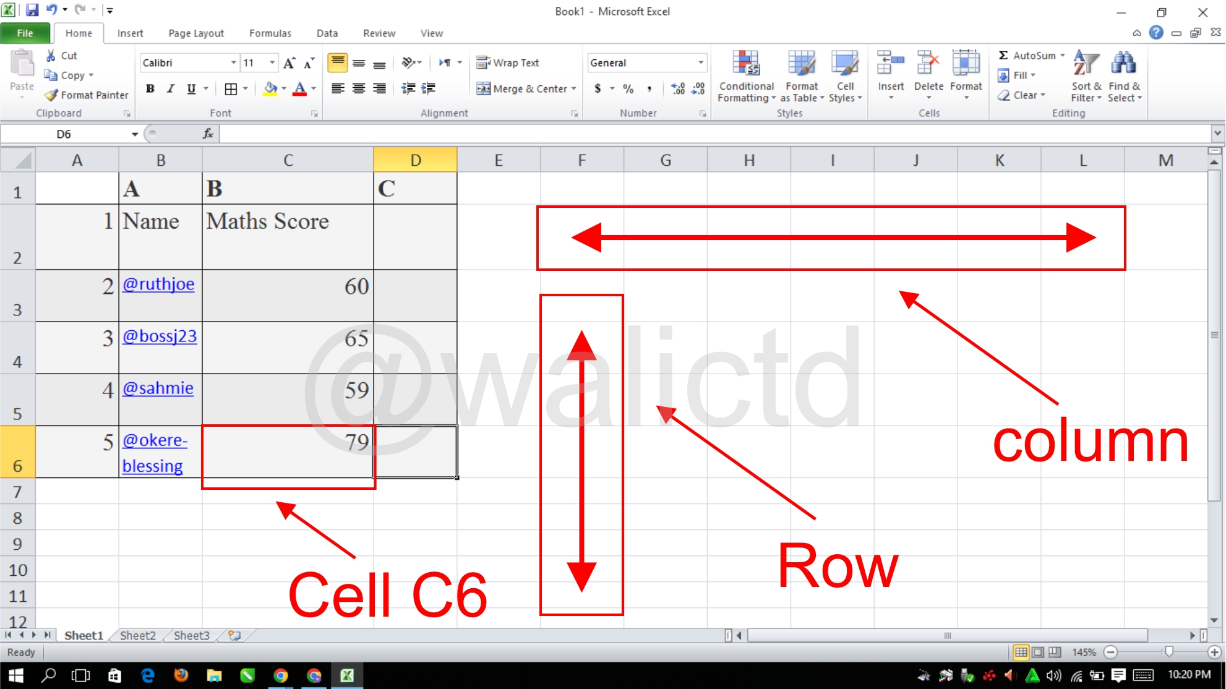The image size is (1226, 689).
Task: Apply the Fill Color bucket
Action: coord(270,89)
